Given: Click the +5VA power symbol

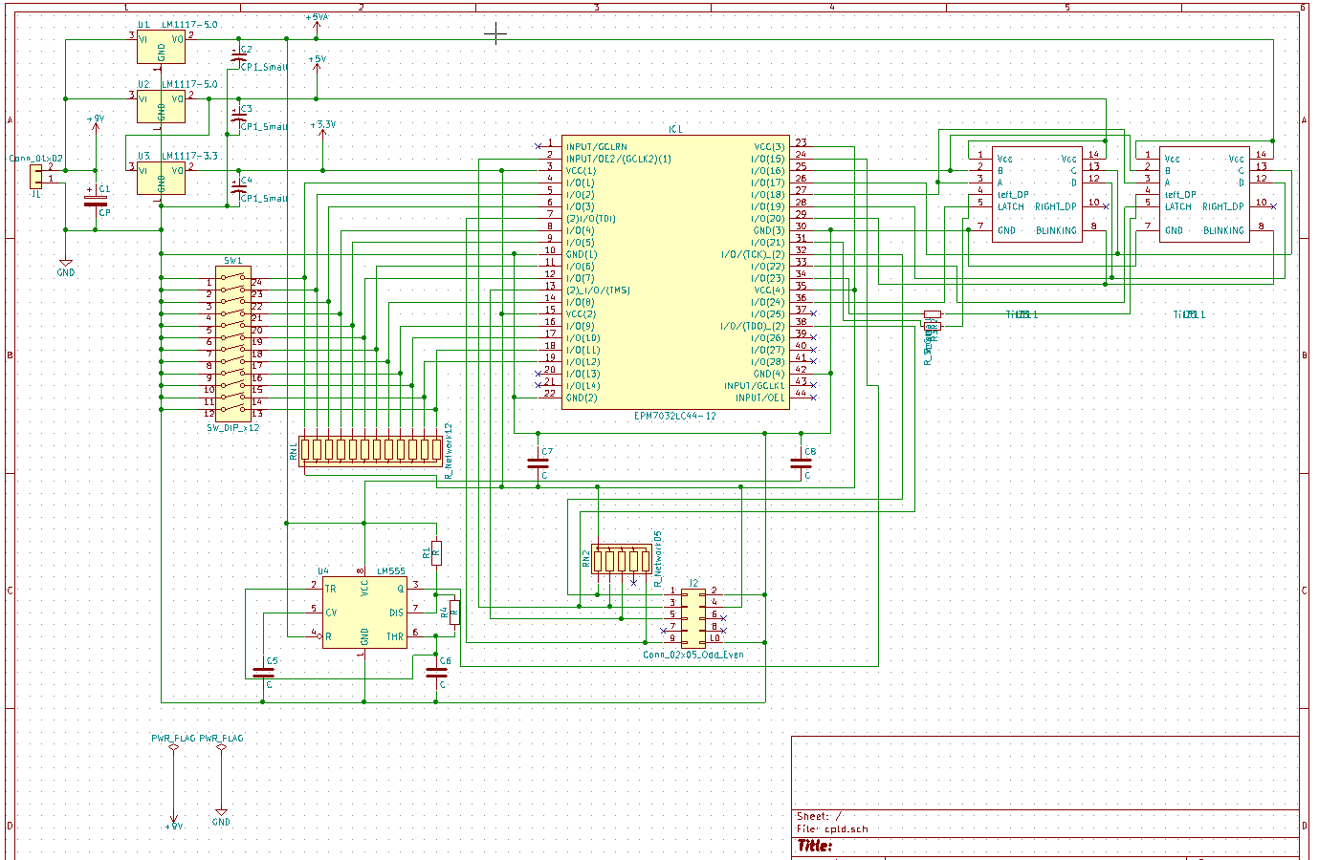Looking at the screenshot, I should [317, 23].
